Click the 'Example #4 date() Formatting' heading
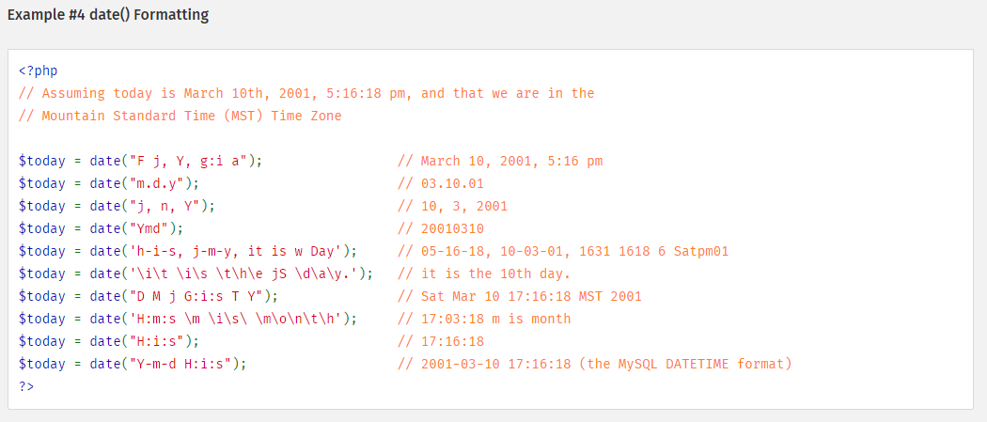The image size is (987, 422). pyautogui.click(x=108, y=15)
